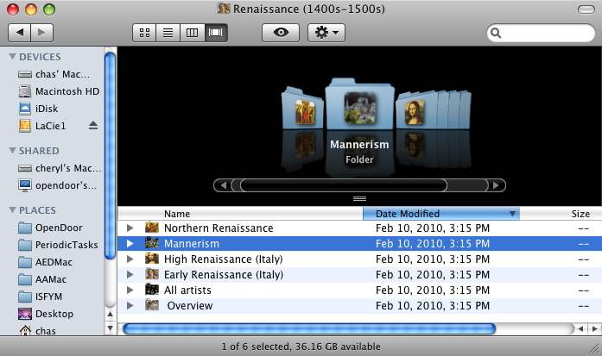Select the Mannerism folder cover in Cover Flow

click(360, 103)
